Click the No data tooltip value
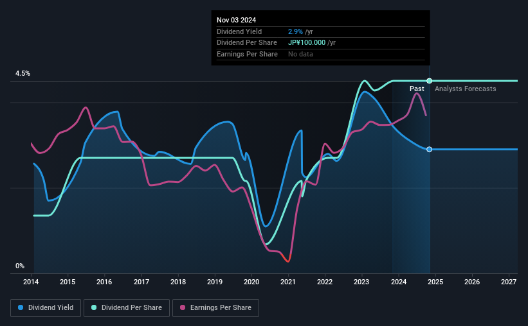 tap(300, 54)
